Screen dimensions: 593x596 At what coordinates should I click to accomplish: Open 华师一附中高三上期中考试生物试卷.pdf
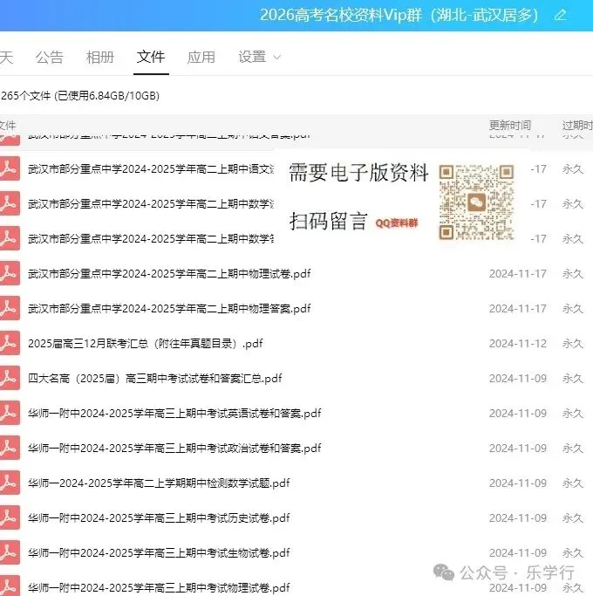tap(159, 553)
